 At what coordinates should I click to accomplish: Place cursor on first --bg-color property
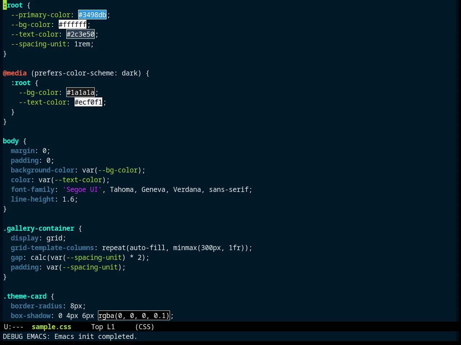pyautogui.click(x=31, y=24)
